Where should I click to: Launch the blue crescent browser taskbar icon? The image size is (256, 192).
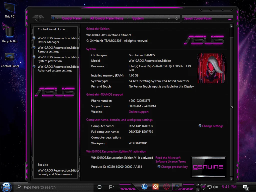pos(144,186)
